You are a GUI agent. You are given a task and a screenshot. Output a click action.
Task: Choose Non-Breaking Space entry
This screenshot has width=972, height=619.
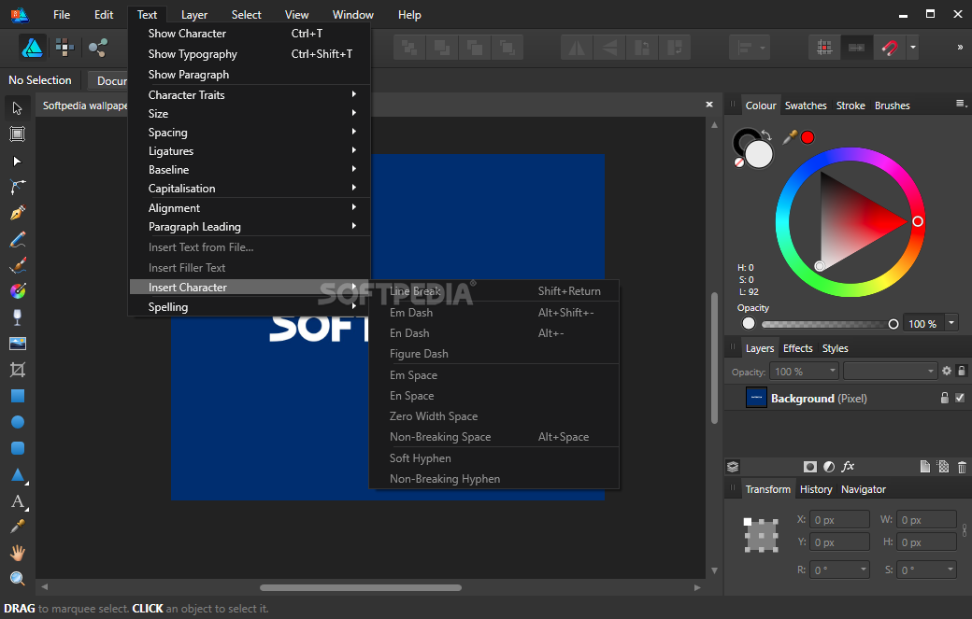tap(494, 436)
